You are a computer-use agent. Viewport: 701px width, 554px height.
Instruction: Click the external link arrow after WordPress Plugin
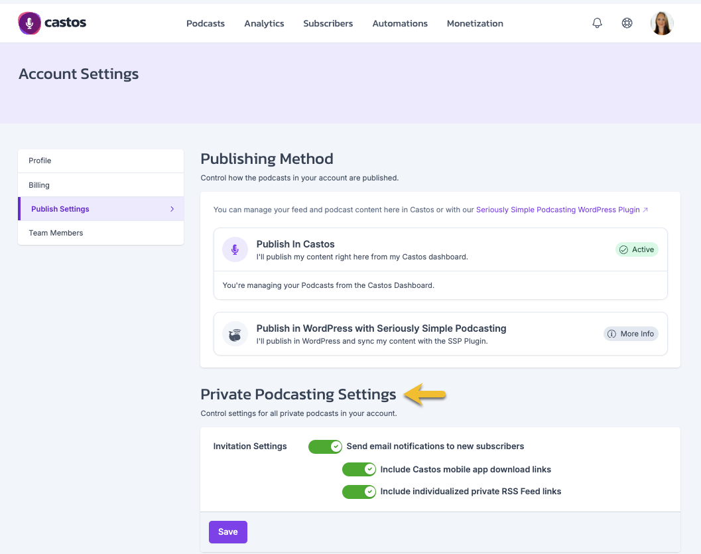pos(645,210)
